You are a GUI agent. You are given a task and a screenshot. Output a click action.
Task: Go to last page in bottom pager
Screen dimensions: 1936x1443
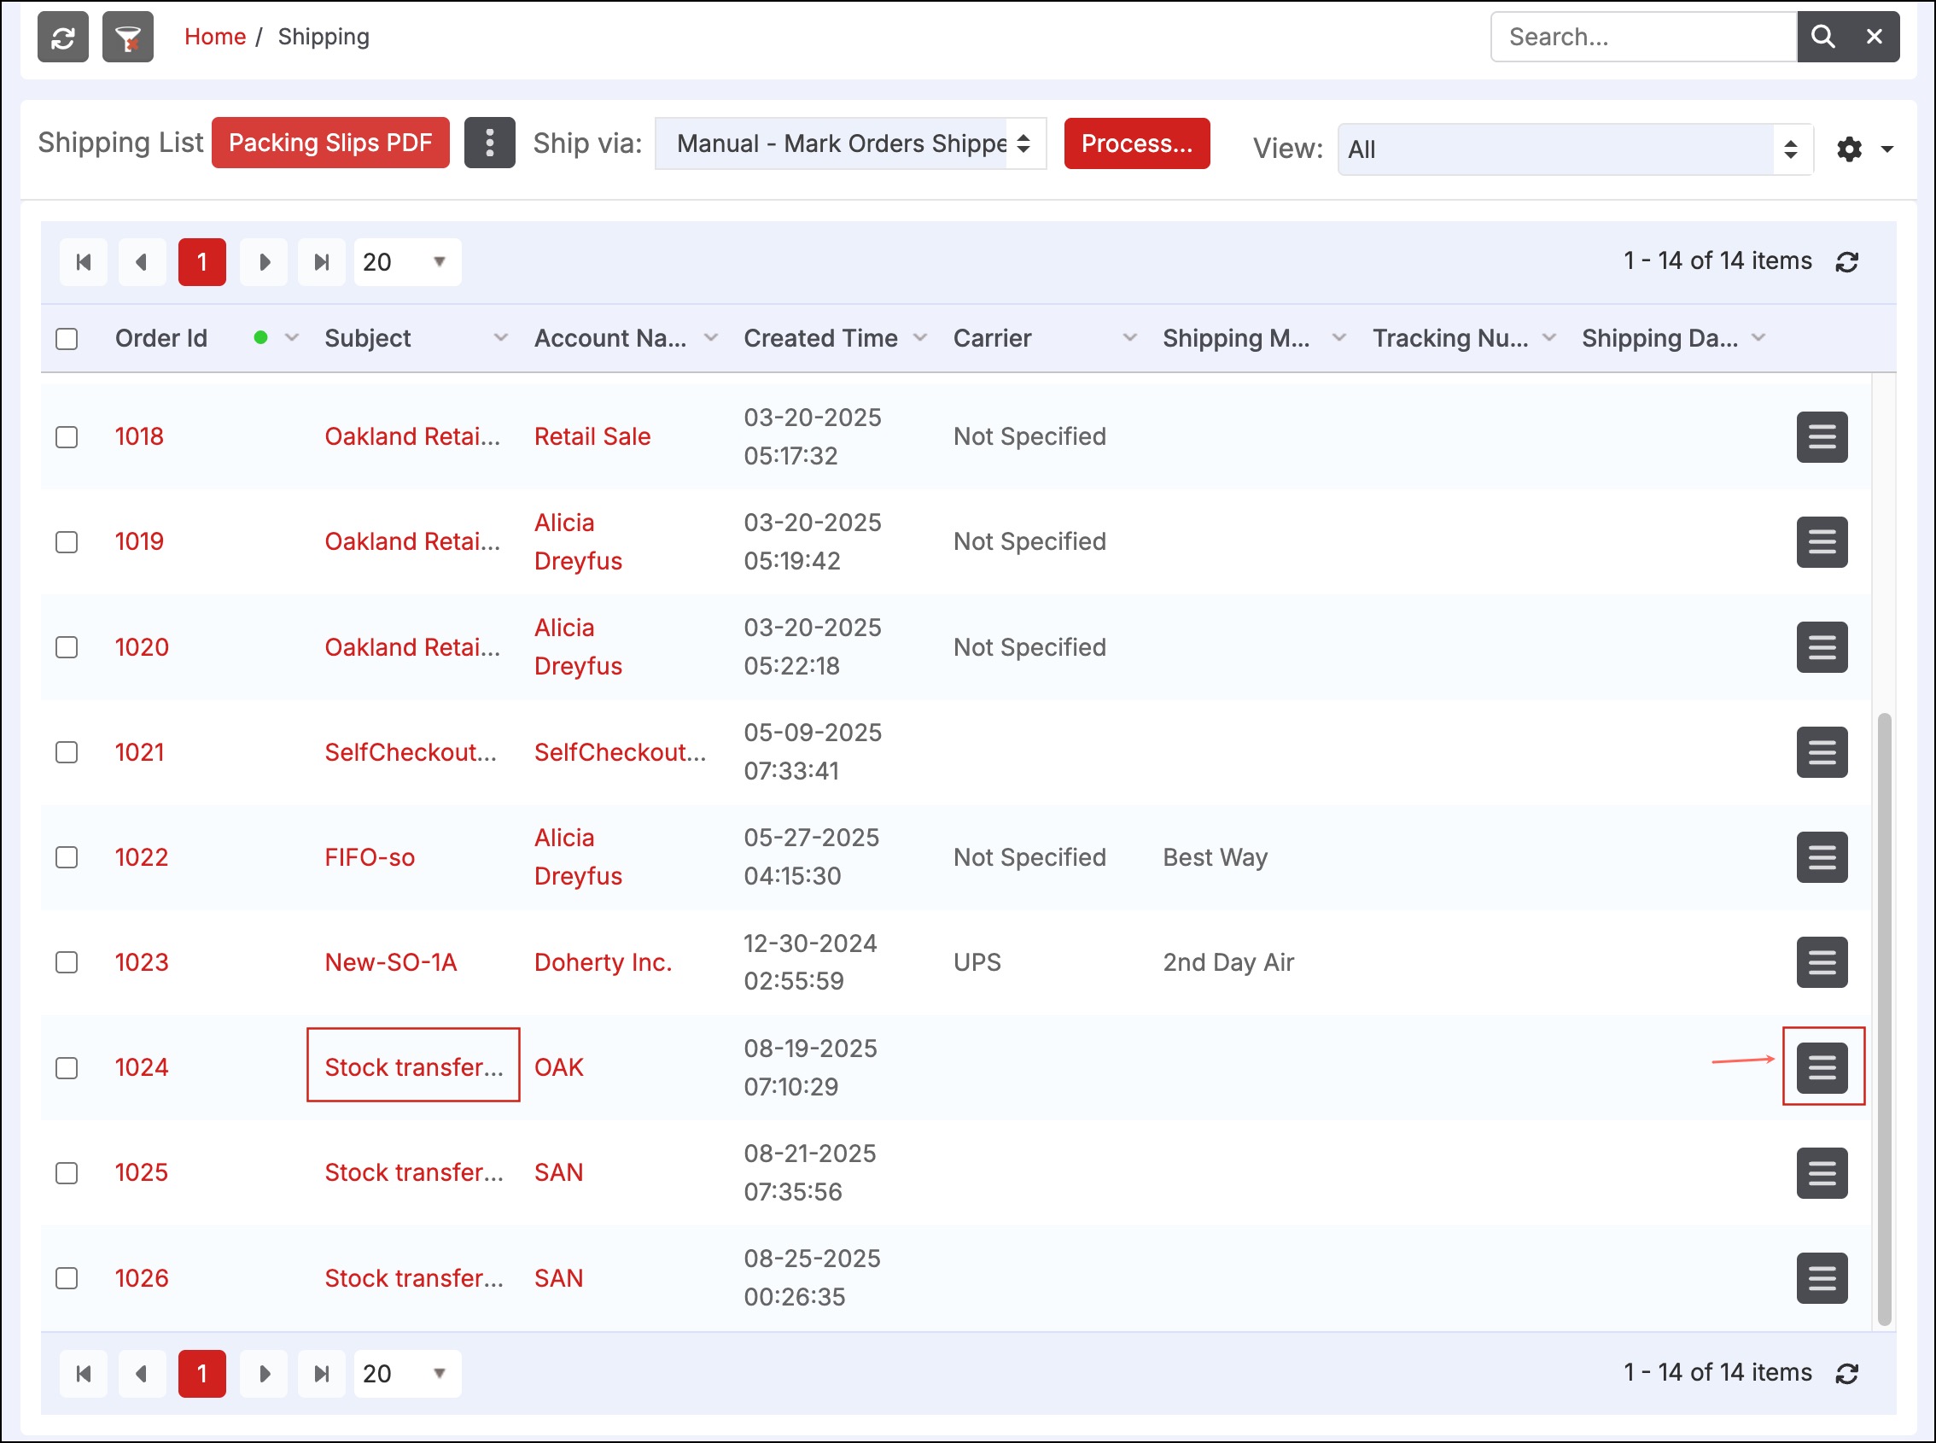[322, 1374]
